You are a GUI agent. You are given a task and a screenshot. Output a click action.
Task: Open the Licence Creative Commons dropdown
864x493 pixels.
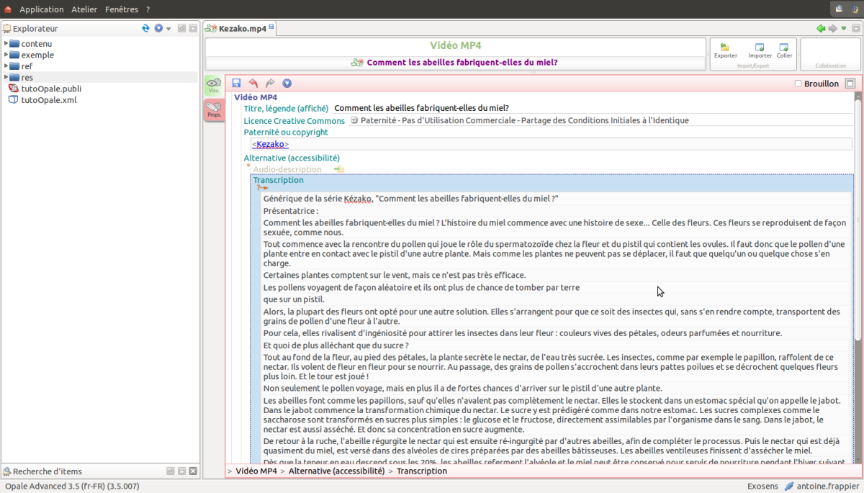(x=354, y=120)
